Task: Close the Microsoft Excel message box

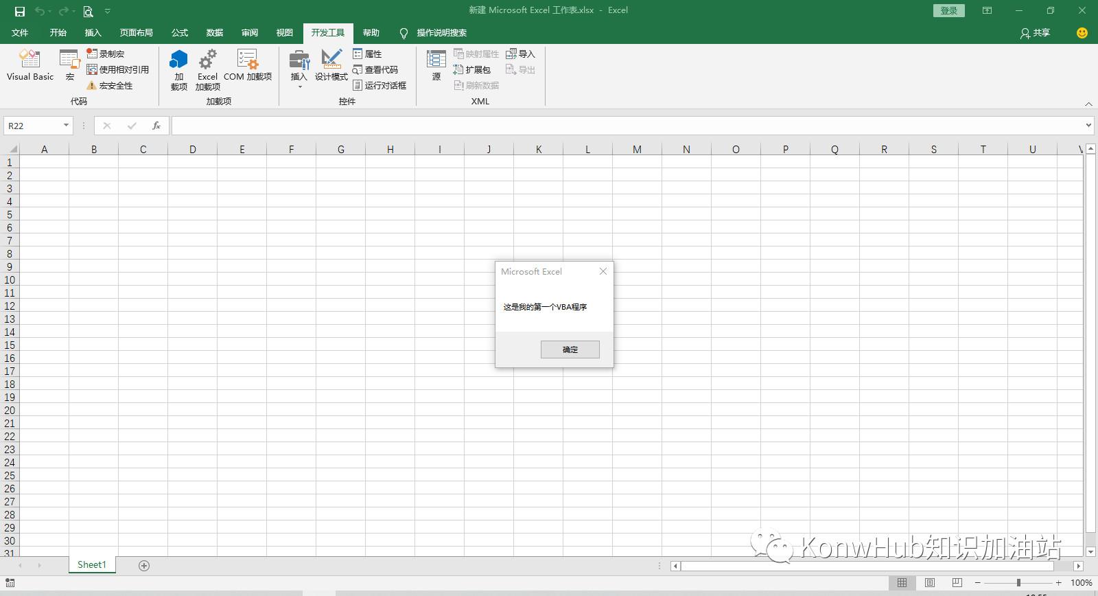Action: pyautogui.click(x=603, y=271)
